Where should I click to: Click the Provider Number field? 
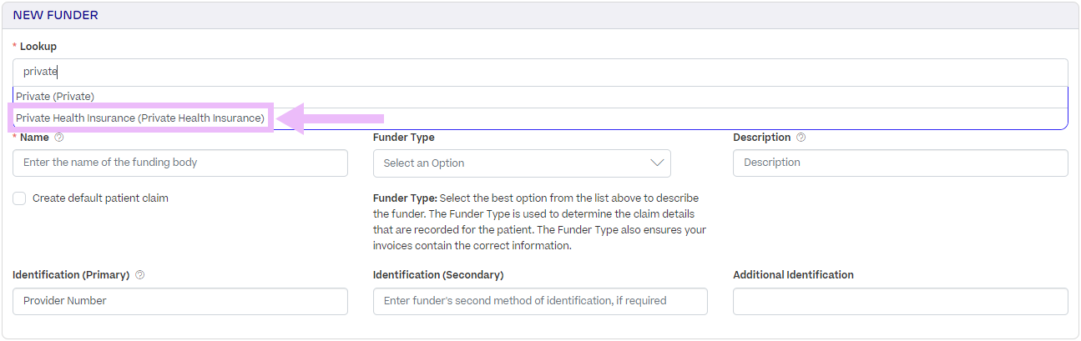point(180,301)
